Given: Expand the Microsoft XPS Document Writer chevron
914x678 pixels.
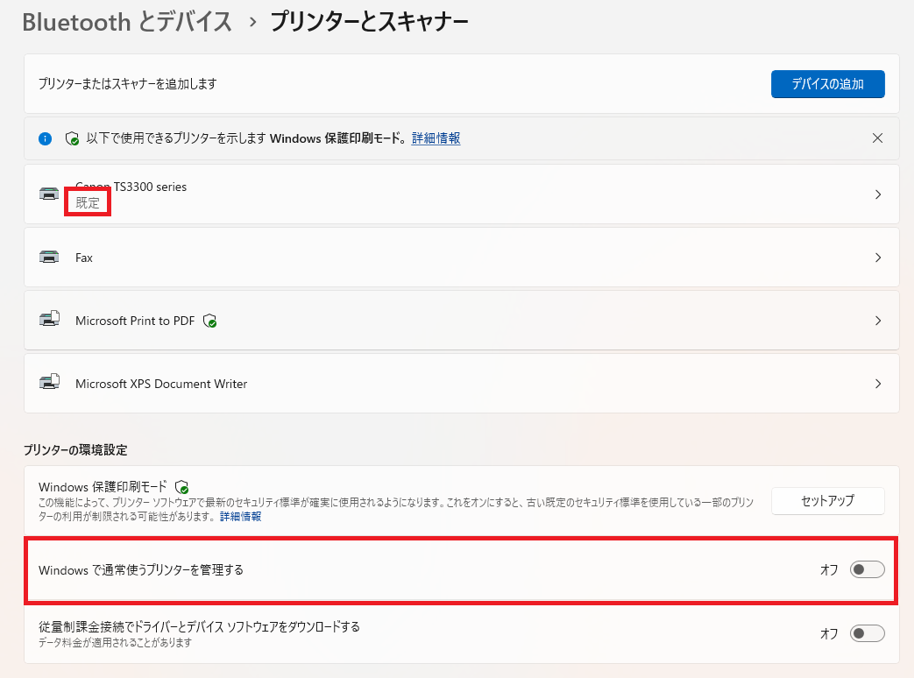Looking at the screenshot, I should (878, 384).
